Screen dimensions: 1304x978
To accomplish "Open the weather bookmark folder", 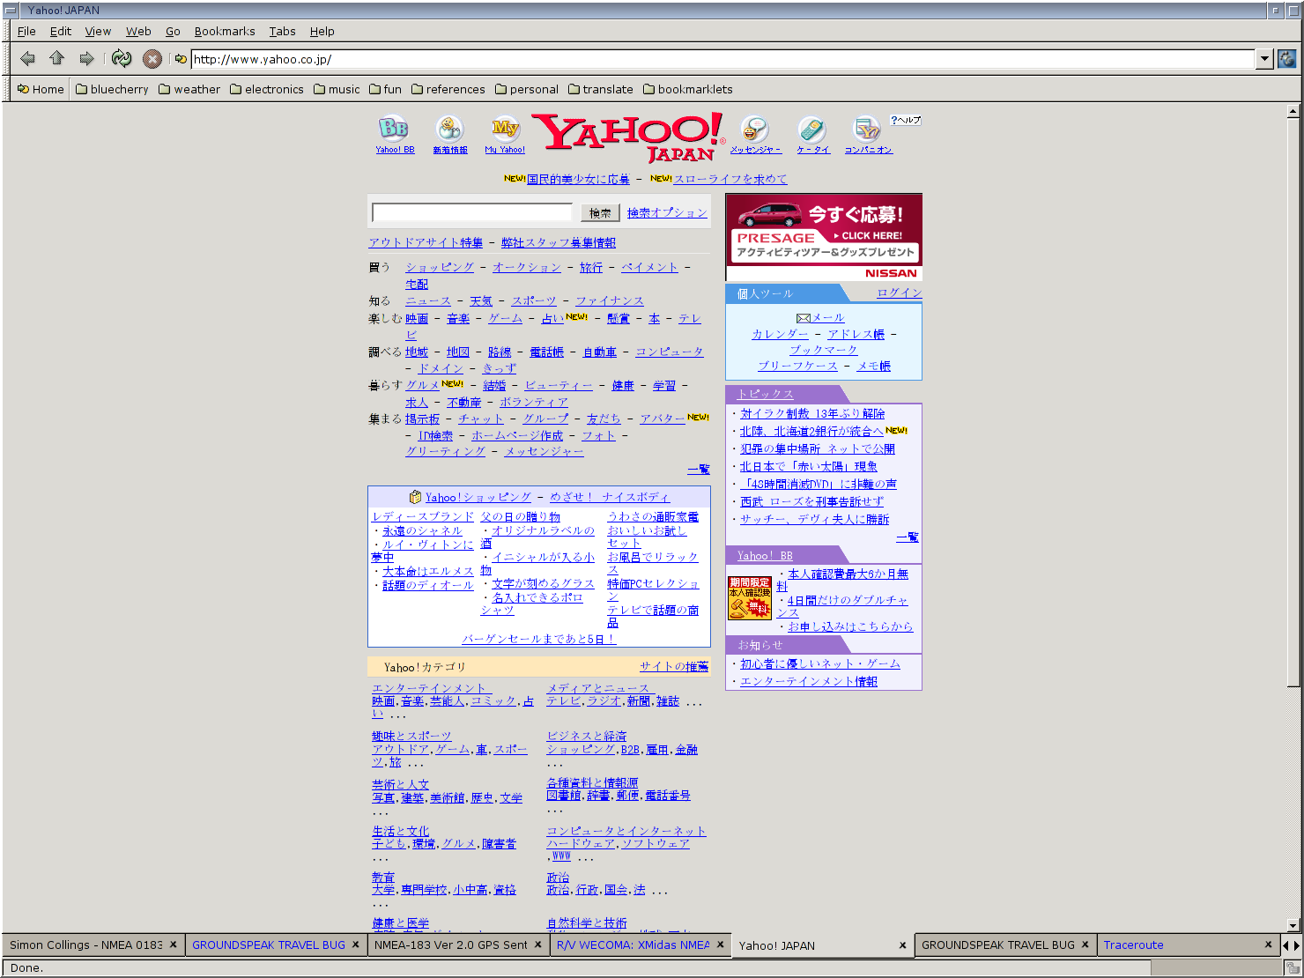I will tap(189, 89).
